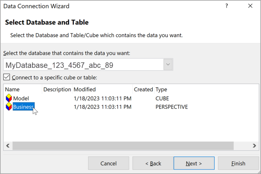Click the Created column header
The image size is (261, 174).
click(143, 89)
